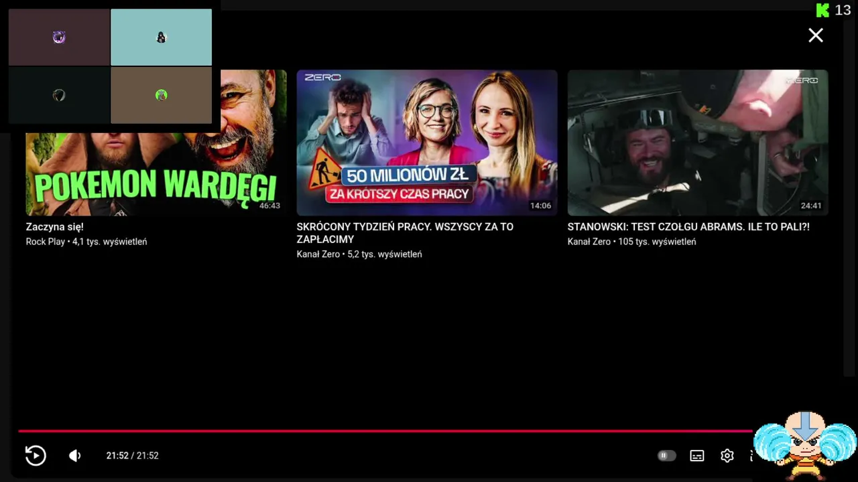This screenshot has height=482, width=858.
Task: Click the green Kick logo icon
Action: [822, 10]
